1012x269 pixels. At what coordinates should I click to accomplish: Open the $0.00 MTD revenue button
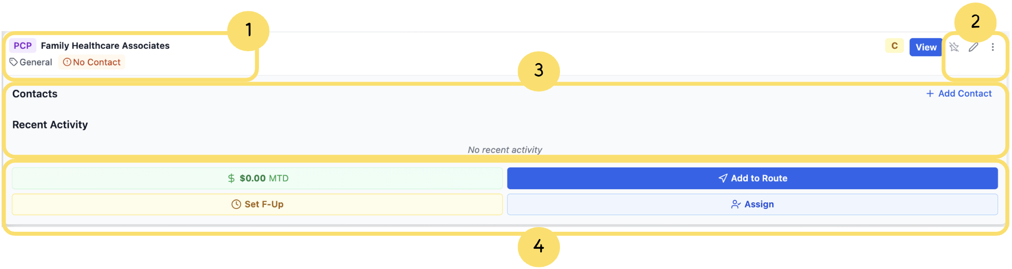tap(257, 178)
